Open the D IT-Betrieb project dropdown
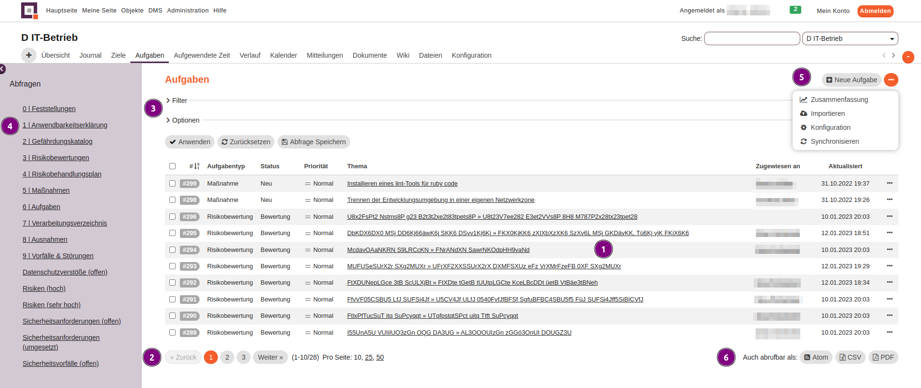The width and height of the screenshot is (921, 388). click(x=850, y=38)
